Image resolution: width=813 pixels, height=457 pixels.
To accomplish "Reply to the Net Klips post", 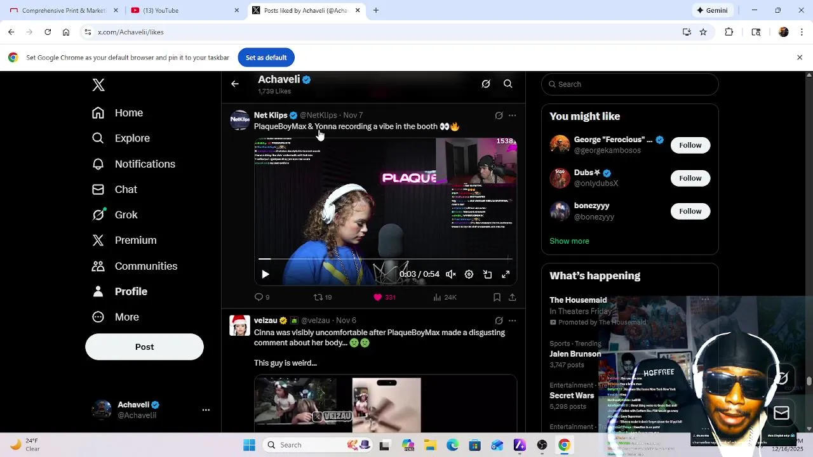I will pos(262,297).
